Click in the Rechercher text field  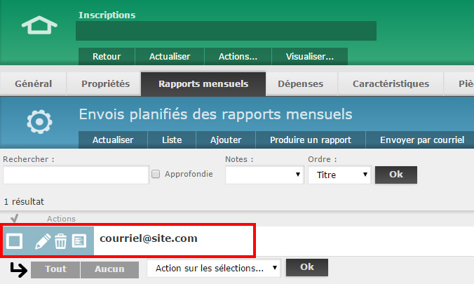click(76, 175)
